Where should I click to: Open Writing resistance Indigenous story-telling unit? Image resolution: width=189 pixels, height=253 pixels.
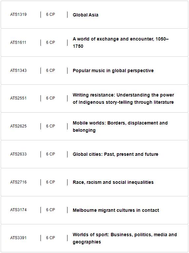pyautogui.click(x=123, y=98)
